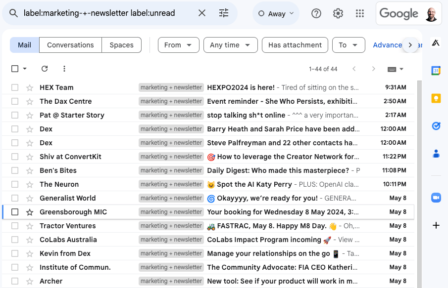
Task: Select The Neuron email checkbox
Action: pos(15,184)
